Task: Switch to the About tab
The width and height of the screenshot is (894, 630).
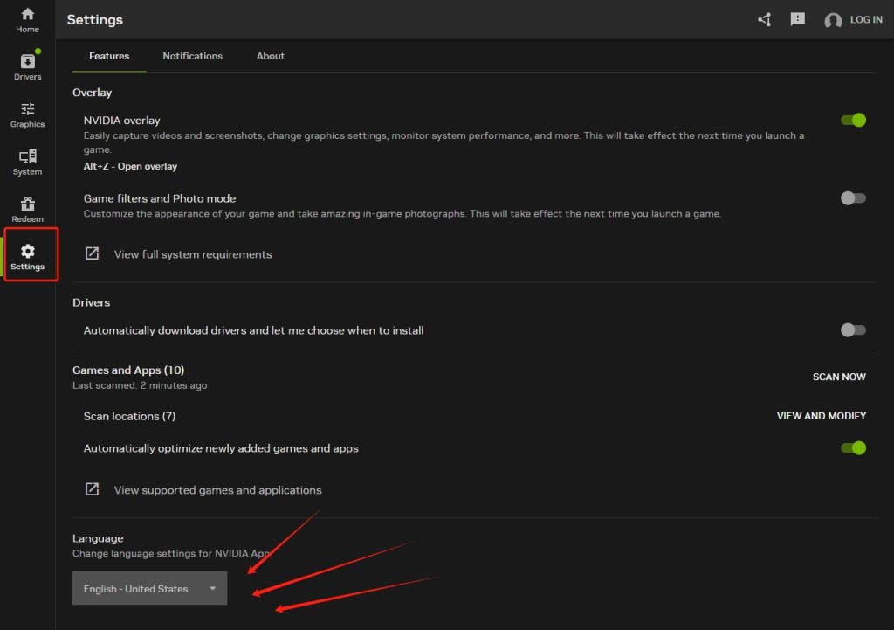Action: pos(271,56)
